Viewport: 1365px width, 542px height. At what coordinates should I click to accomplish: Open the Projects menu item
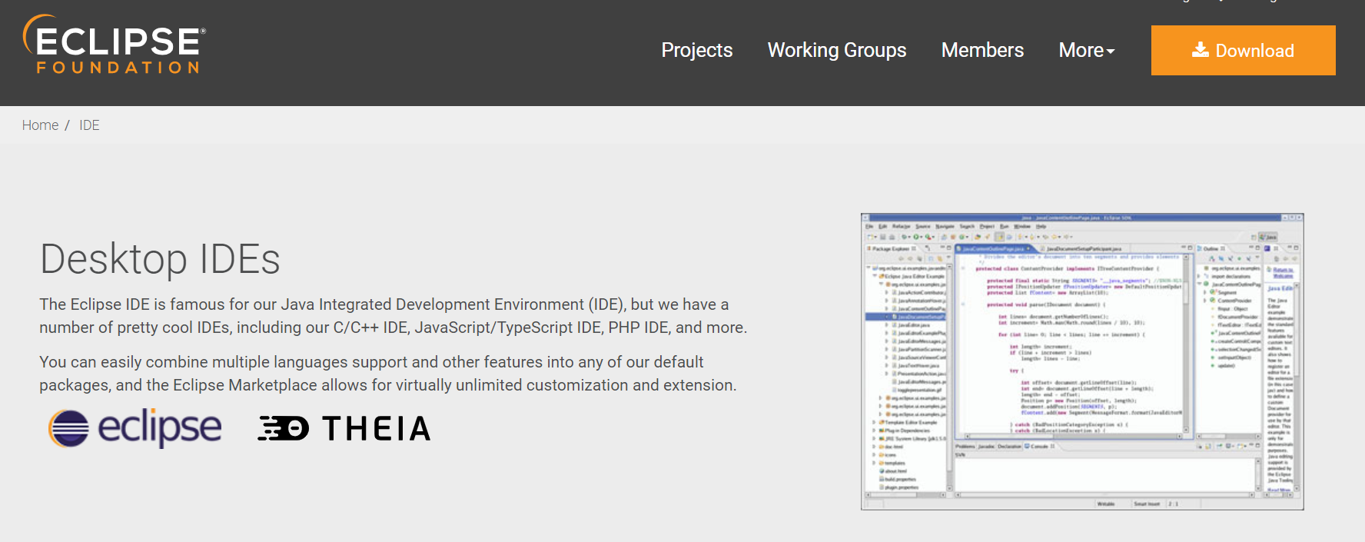click(x=696, y=50)
